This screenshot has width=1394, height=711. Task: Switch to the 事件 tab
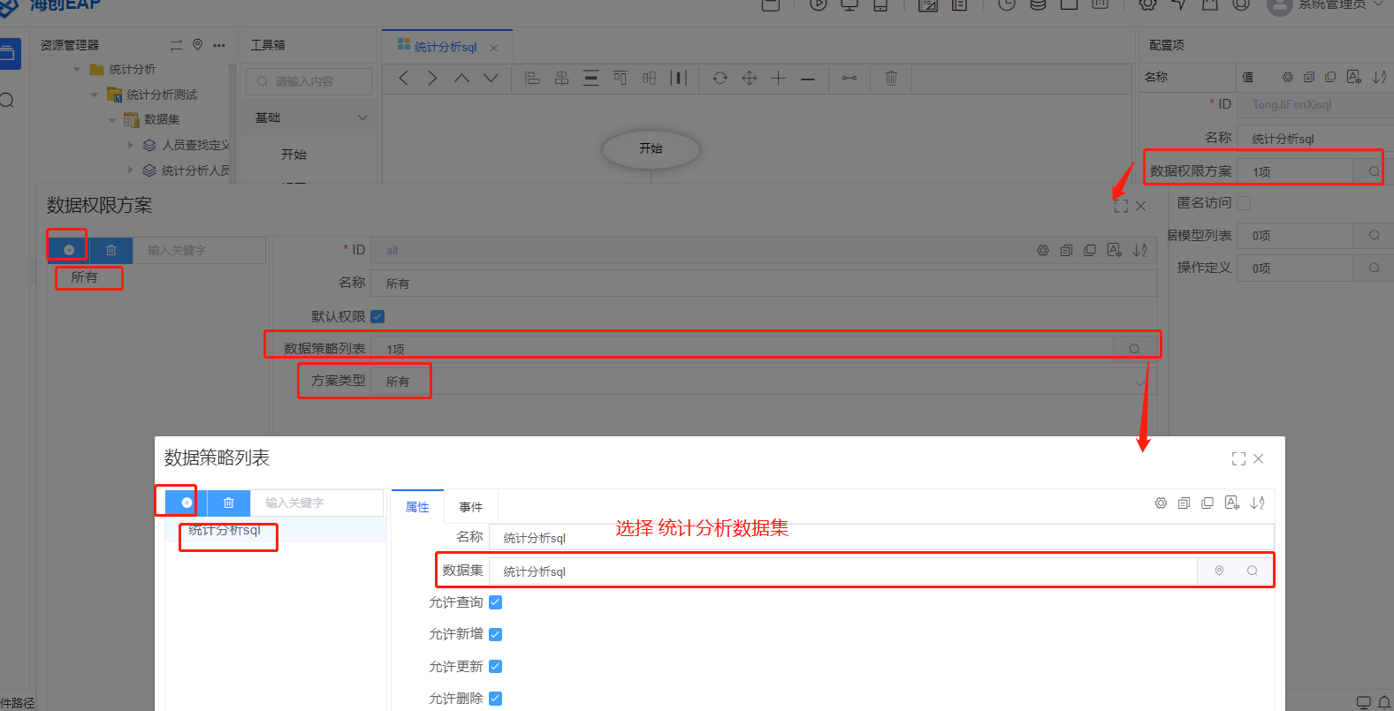470,507
